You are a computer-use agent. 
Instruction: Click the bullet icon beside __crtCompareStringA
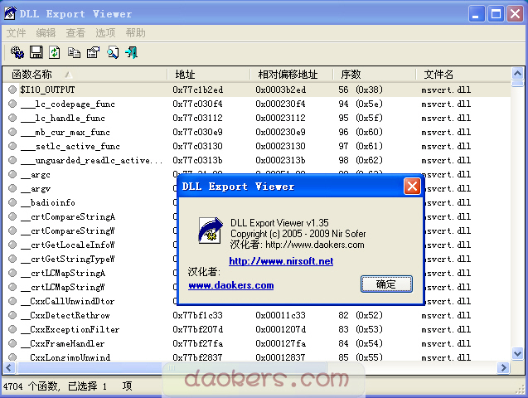[12, 216]
